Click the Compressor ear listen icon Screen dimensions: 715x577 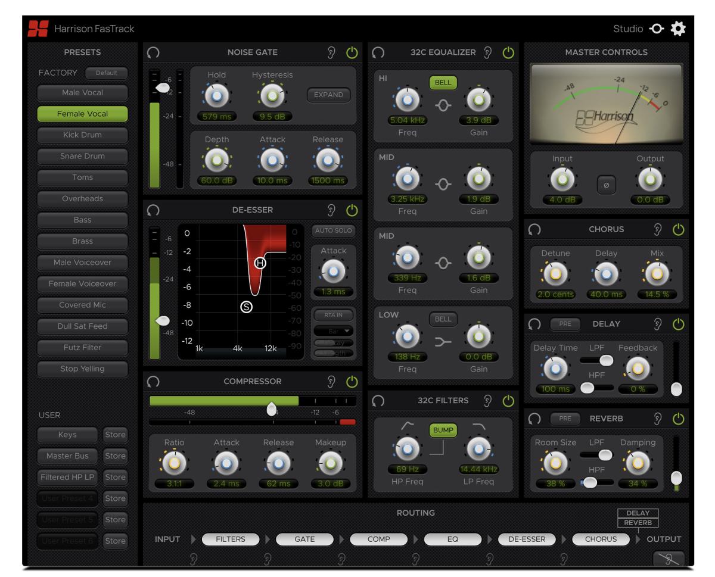pos(331,382)
